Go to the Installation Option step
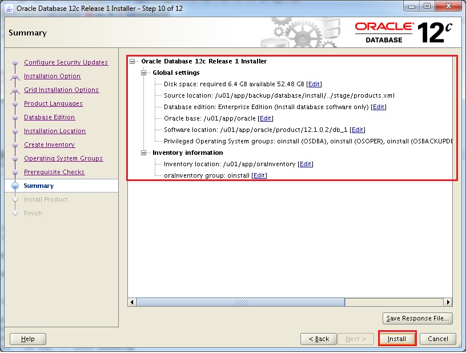Screen dimensions: 466x353 (x=52, y=76)
